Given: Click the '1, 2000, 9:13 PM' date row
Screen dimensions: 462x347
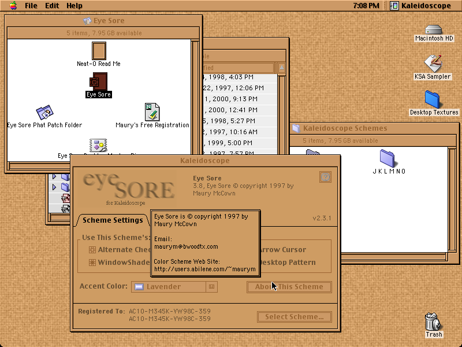Looking at the screenshot, I should pos(240,99).
